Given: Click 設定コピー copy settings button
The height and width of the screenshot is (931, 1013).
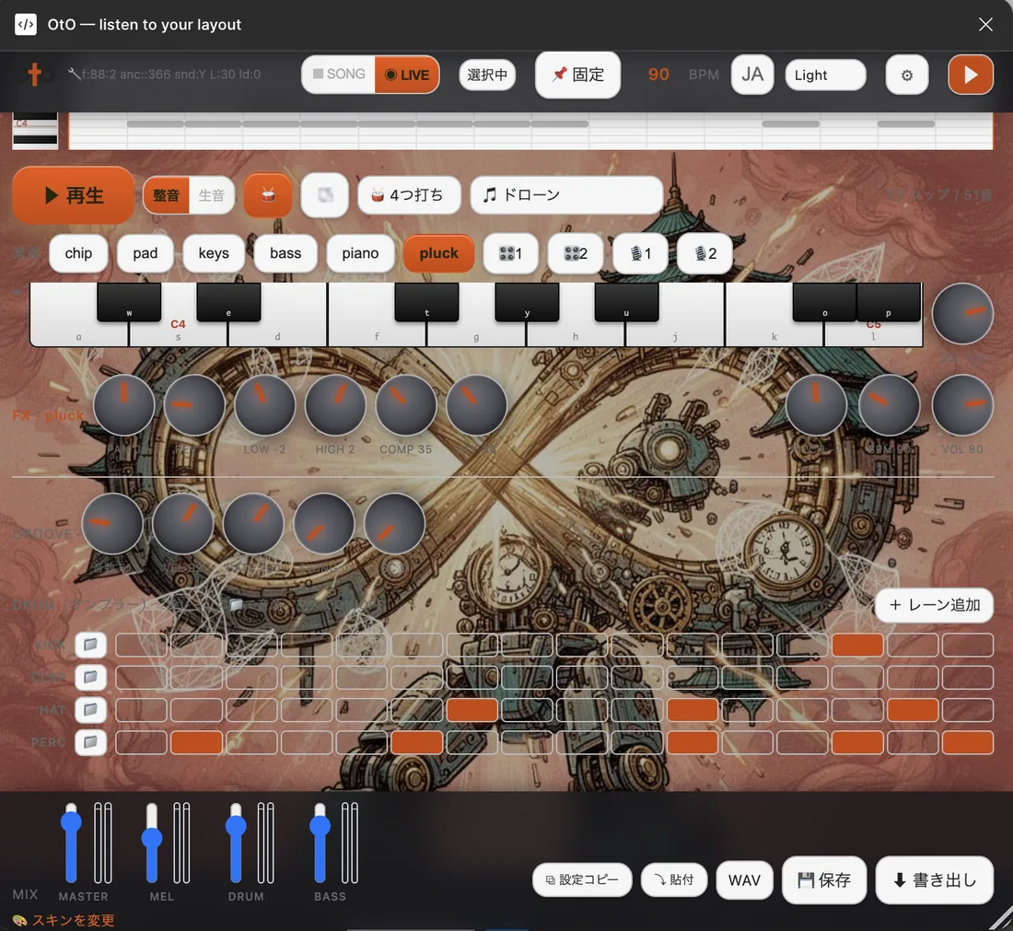Looking at the screenshot, I should (582, 880).
